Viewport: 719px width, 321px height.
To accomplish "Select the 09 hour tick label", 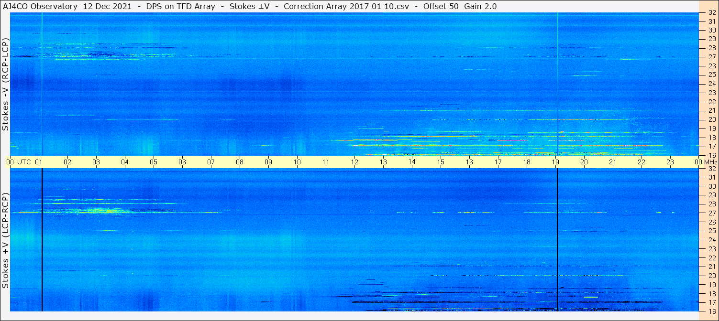I will 269,162.
